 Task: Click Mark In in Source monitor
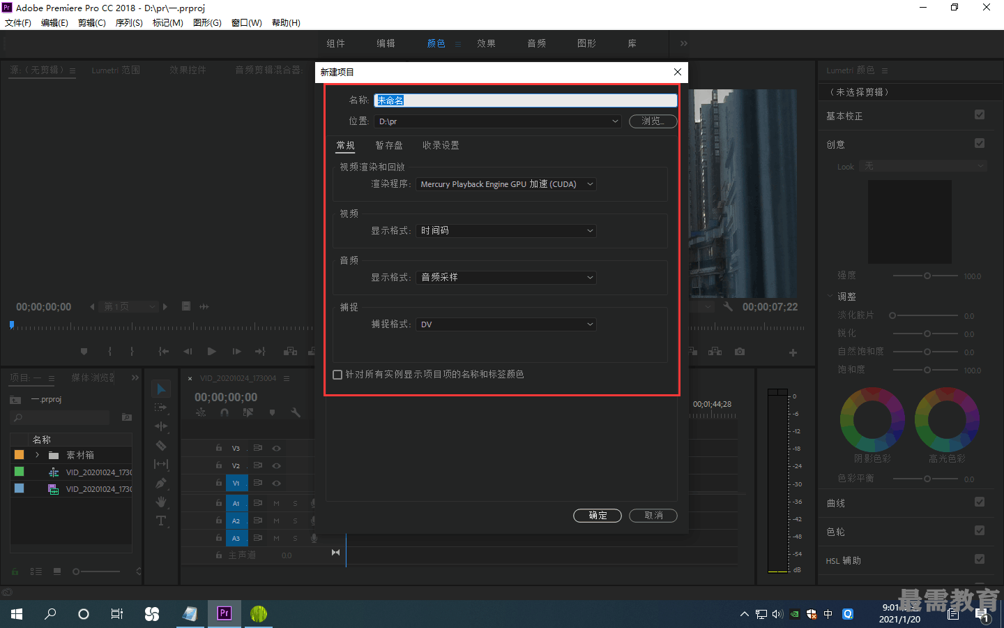pos(109,352)
